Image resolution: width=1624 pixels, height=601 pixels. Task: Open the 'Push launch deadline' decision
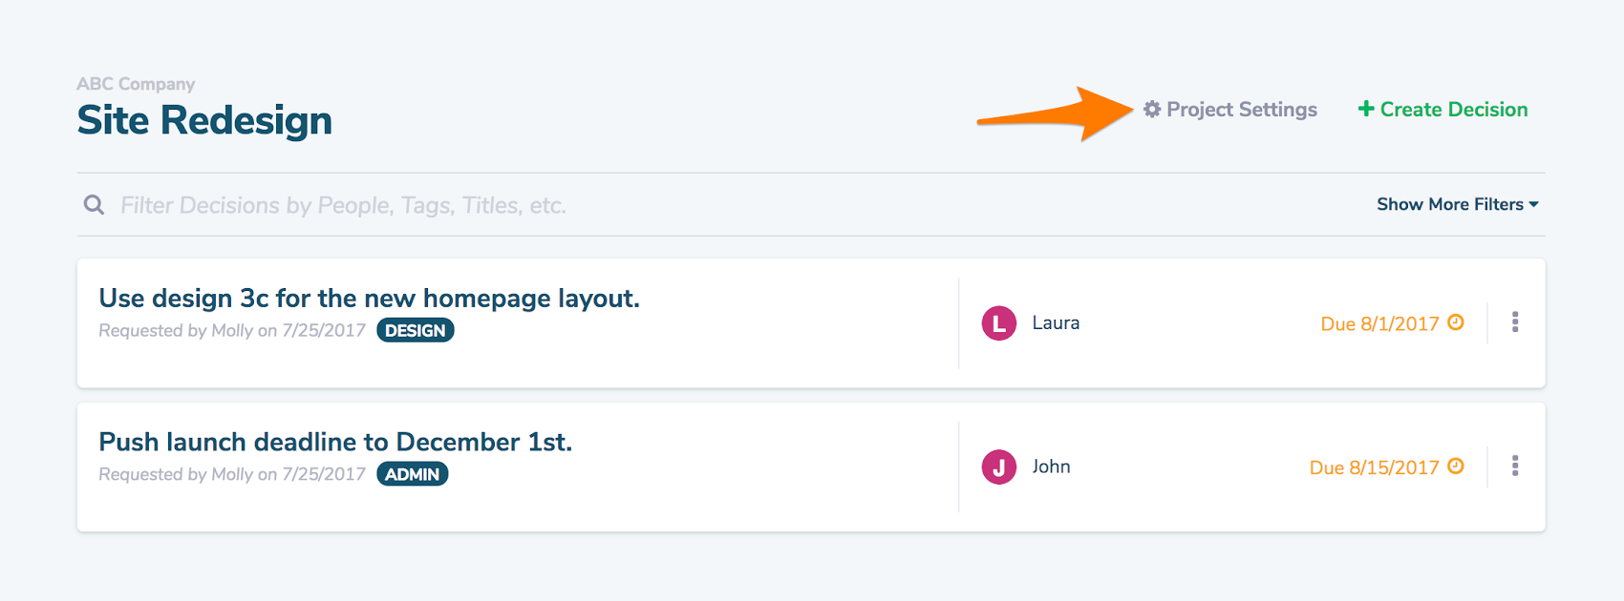click(x=335, y=442)
